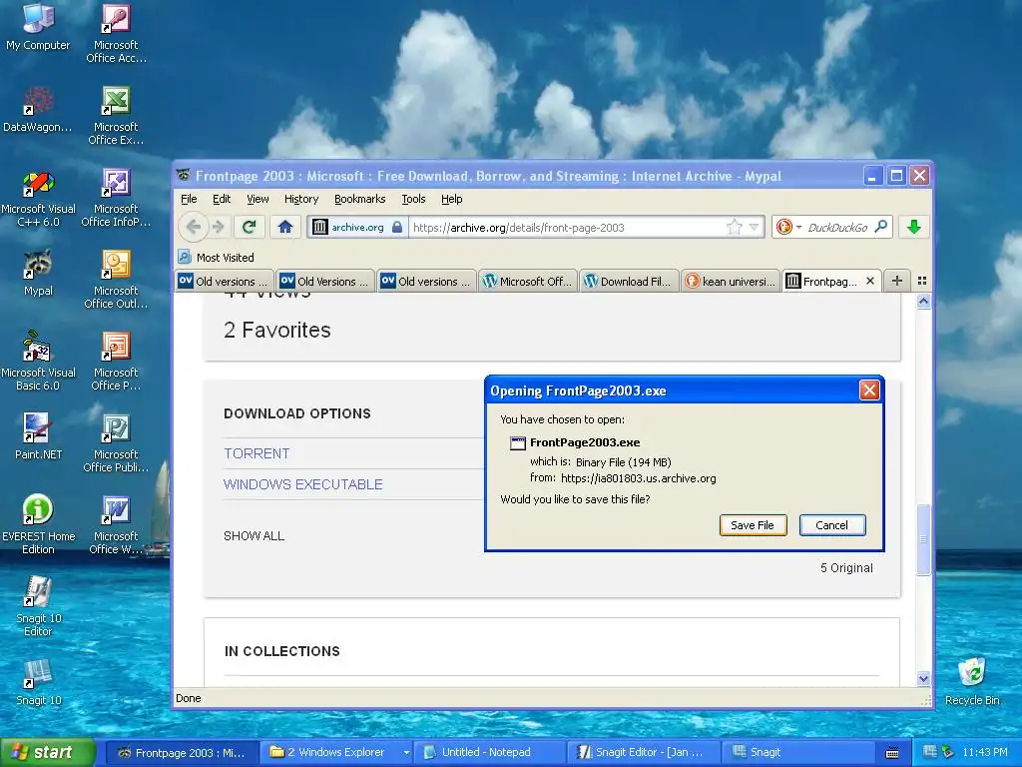
Task: Open Downloads with green arrow button
Action: [x=914, y=227]
